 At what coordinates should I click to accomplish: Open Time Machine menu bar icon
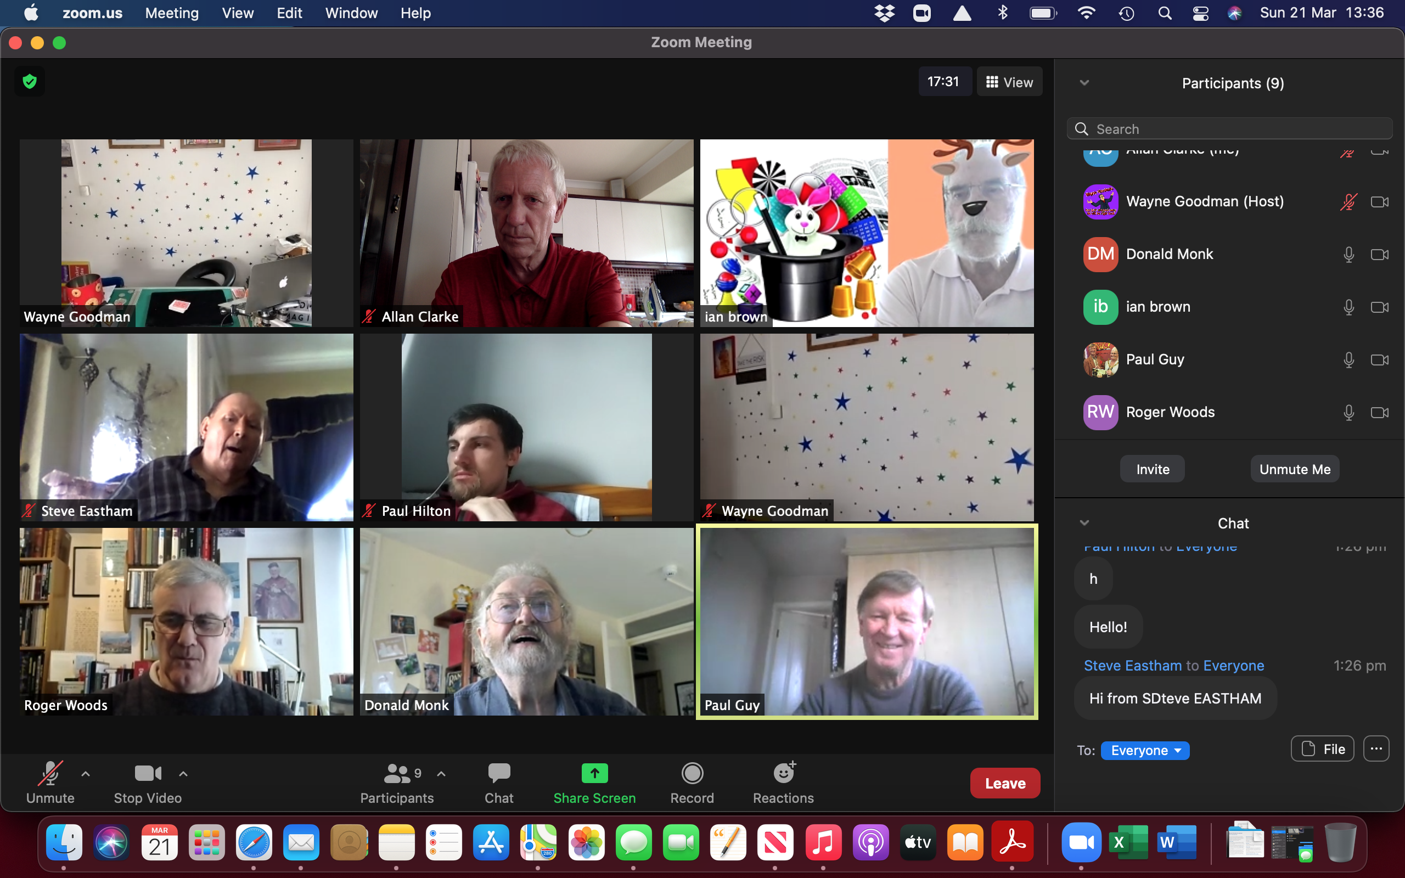coord(1126,13)
